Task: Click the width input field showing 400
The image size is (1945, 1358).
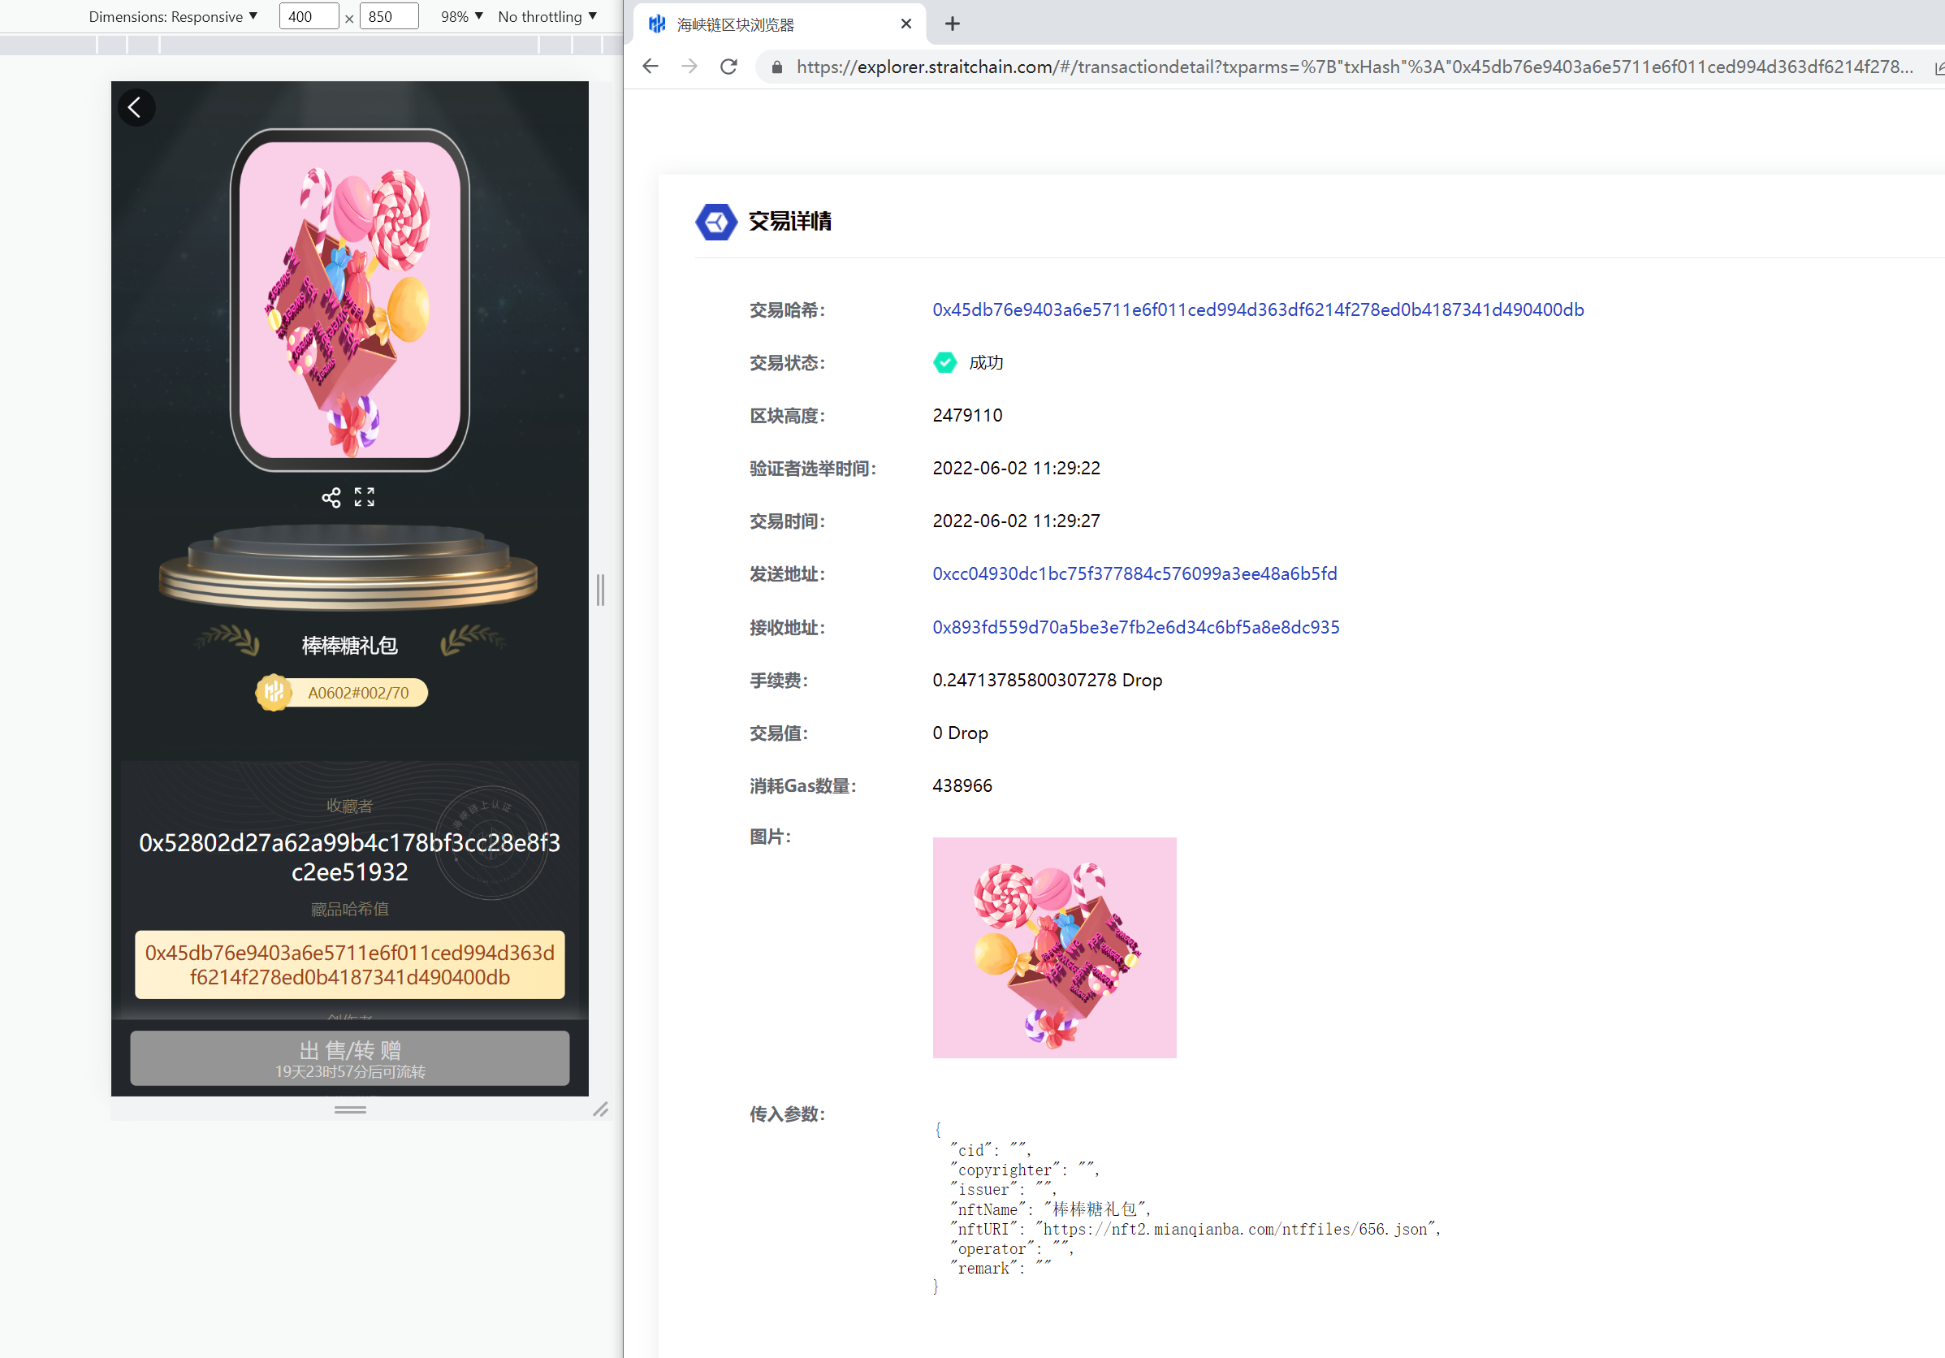Action: (x=303, y=16)
